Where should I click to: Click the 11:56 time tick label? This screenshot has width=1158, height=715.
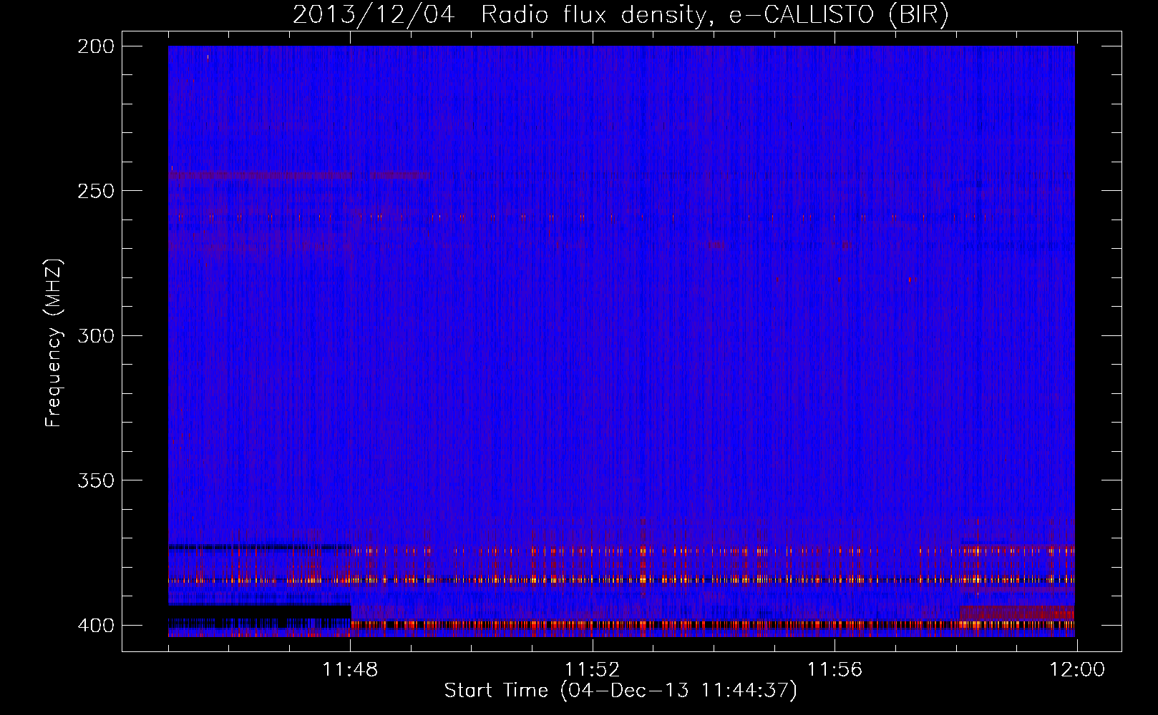[835, 670]
